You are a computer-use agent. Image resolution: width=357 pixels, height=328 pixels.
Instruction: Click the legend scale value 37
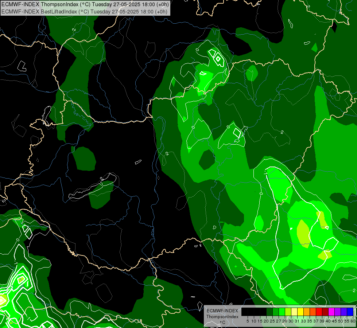click(316, 321)
